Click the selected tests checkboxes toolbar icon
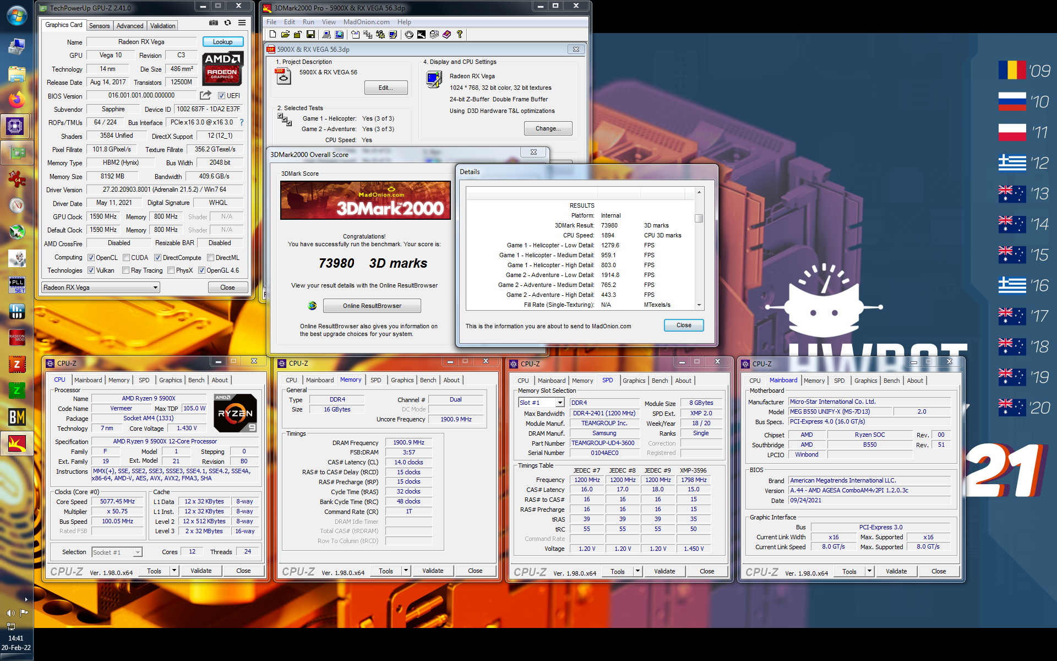Viewport: 1057px width, 661px height. point(368,35)
